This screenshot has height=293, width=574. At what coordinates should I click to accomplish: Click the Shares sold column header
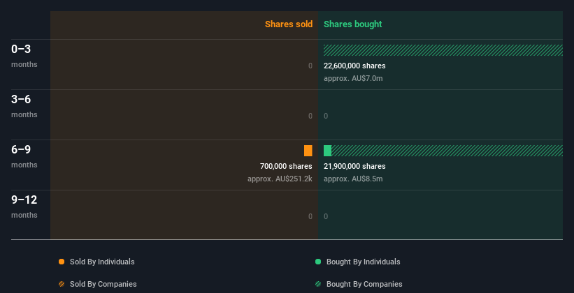pyautogui.click(x=289, y=24)
